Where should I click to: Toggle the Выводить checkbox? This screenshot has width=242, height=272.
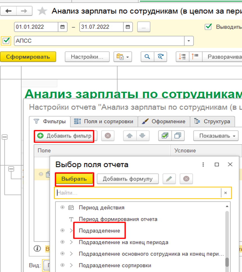[x=208, y=27]
